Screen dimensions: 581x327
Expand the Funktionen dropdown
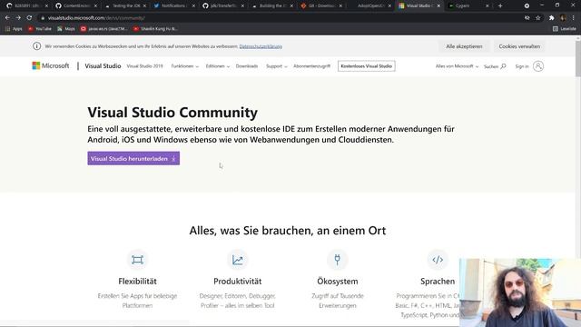coord(184,66)
